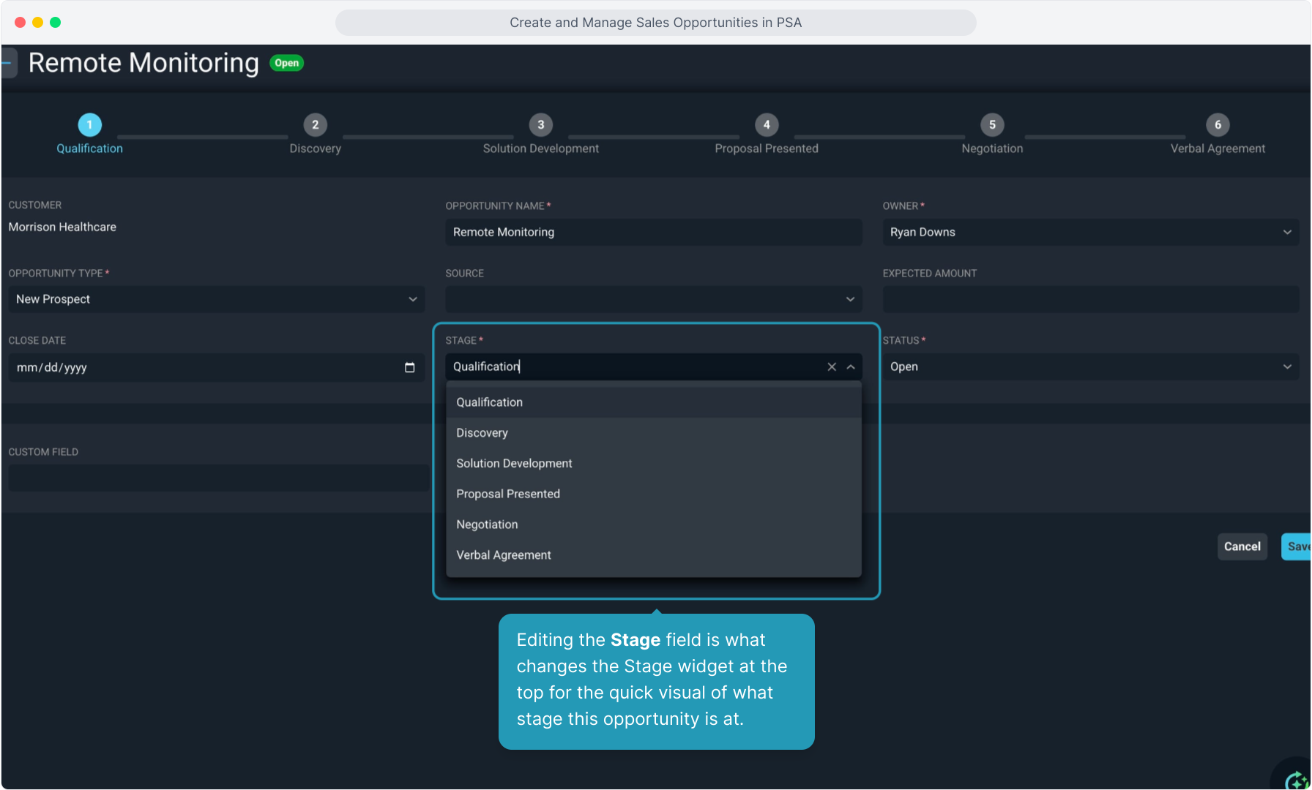The width and height of the screenshot is (1312, 790).
Task: Click stage step 3 Solution Development circle
Action: (540, 124)
